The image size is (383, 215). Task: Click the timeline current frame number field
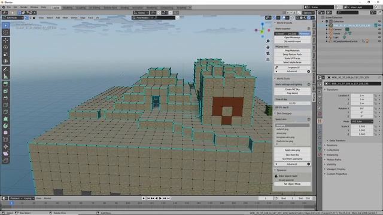click(266, 198)
